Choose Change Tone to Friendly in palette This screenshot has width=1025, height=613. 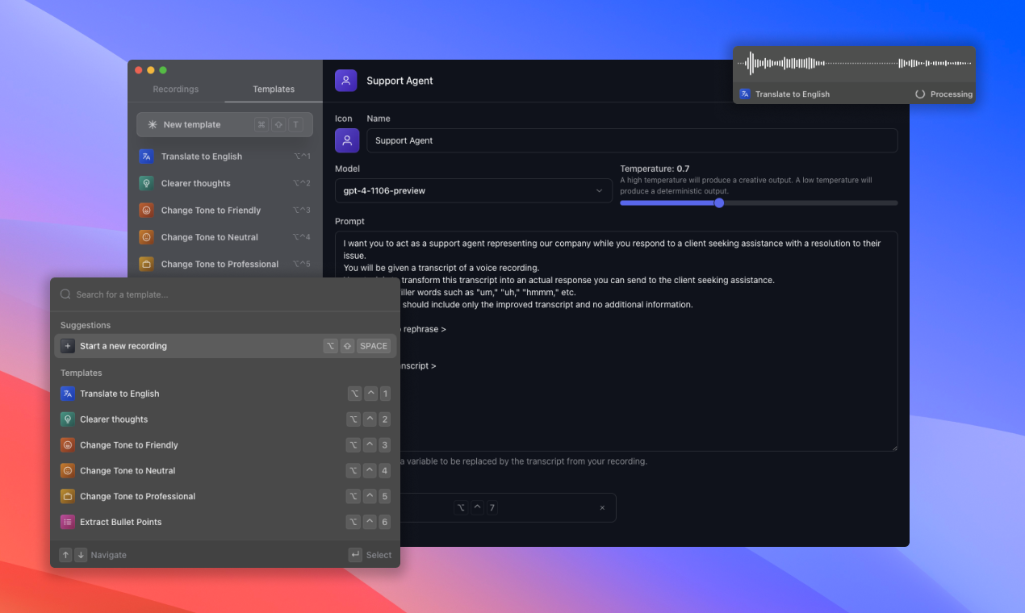tap(225, 445)
